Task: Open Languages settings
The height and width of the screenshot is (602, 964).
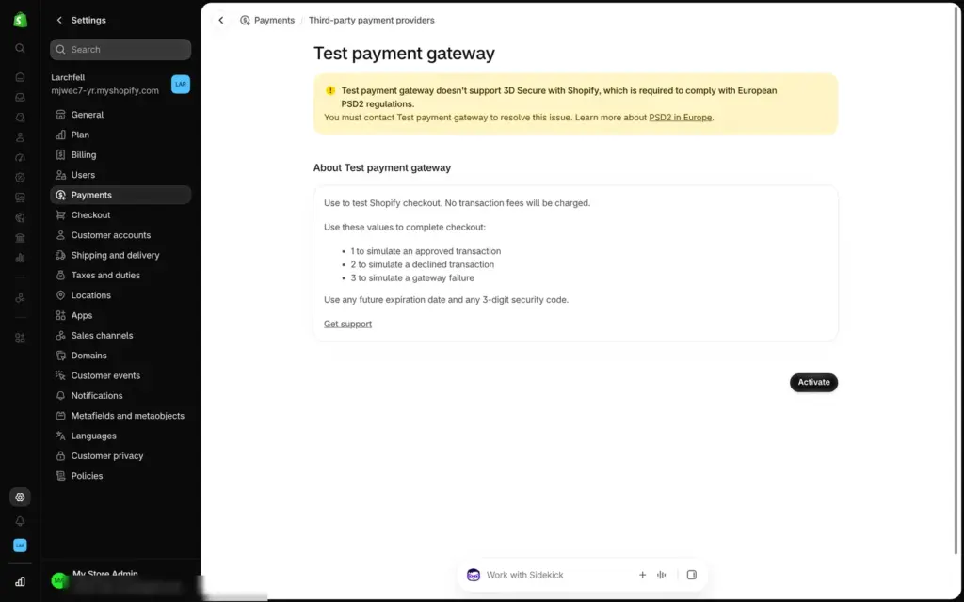Action: point(120,436)
